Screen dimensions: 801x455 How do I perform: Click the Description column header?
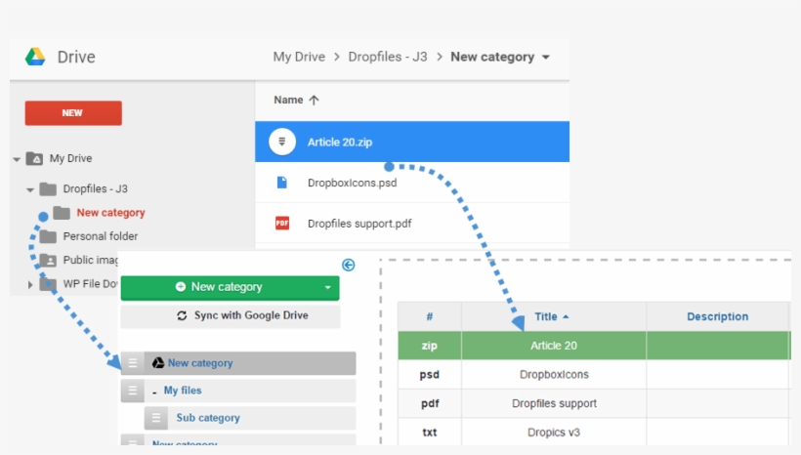(x=717, y=316)
